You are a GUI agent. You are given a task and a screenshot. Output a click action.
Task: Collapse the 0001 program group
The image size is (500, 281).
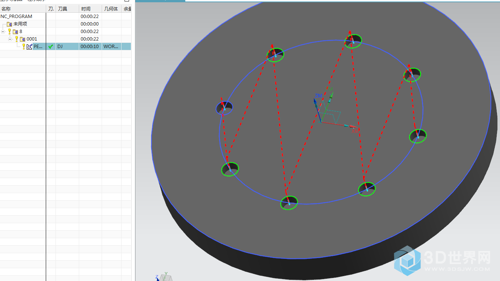pyautogui.click(x=10, y=39)
